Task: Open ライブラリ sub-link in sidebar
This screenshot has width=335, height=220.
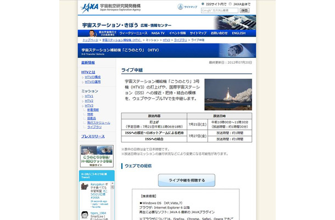Action: 94,127
